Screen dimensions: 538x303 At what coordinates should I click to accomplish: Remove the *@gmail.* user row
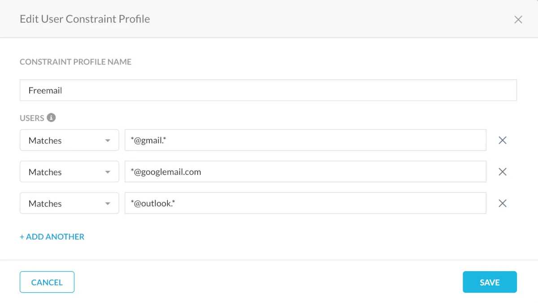503,140
